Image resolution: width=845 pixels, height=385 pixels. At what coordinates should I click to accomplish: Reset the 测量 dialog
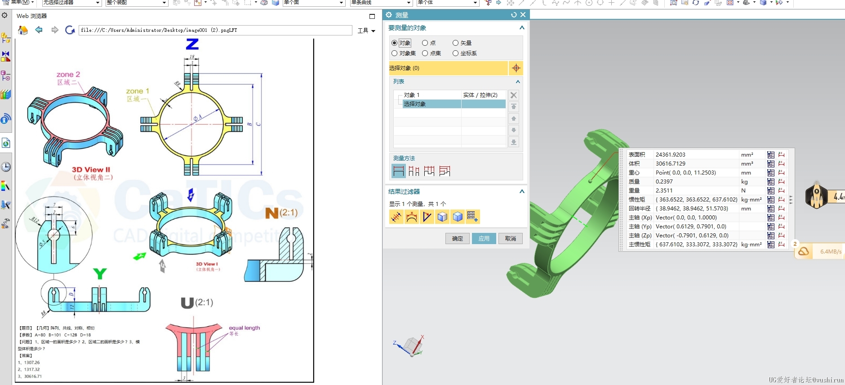514,15
